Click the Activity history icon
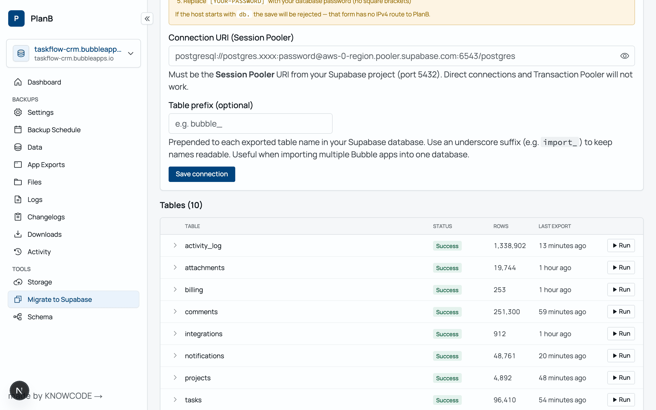This screenshot has height=410, width=656. 18,252
